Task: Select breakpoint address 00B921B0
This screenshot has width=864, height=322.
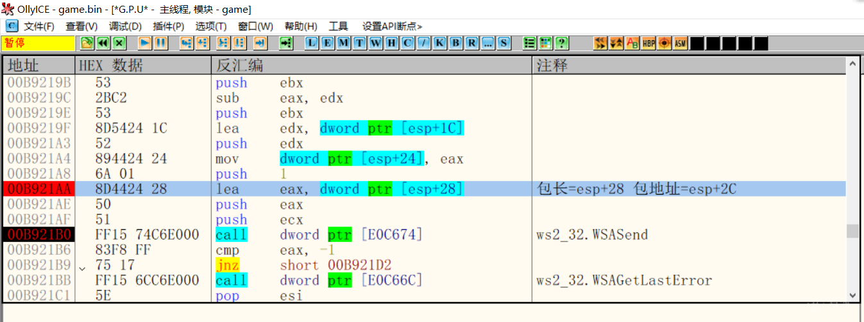Action: 38,235
